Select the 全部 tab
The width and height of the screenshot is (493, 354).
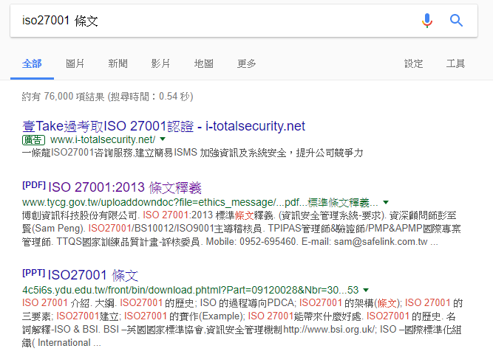coord(32,63)
